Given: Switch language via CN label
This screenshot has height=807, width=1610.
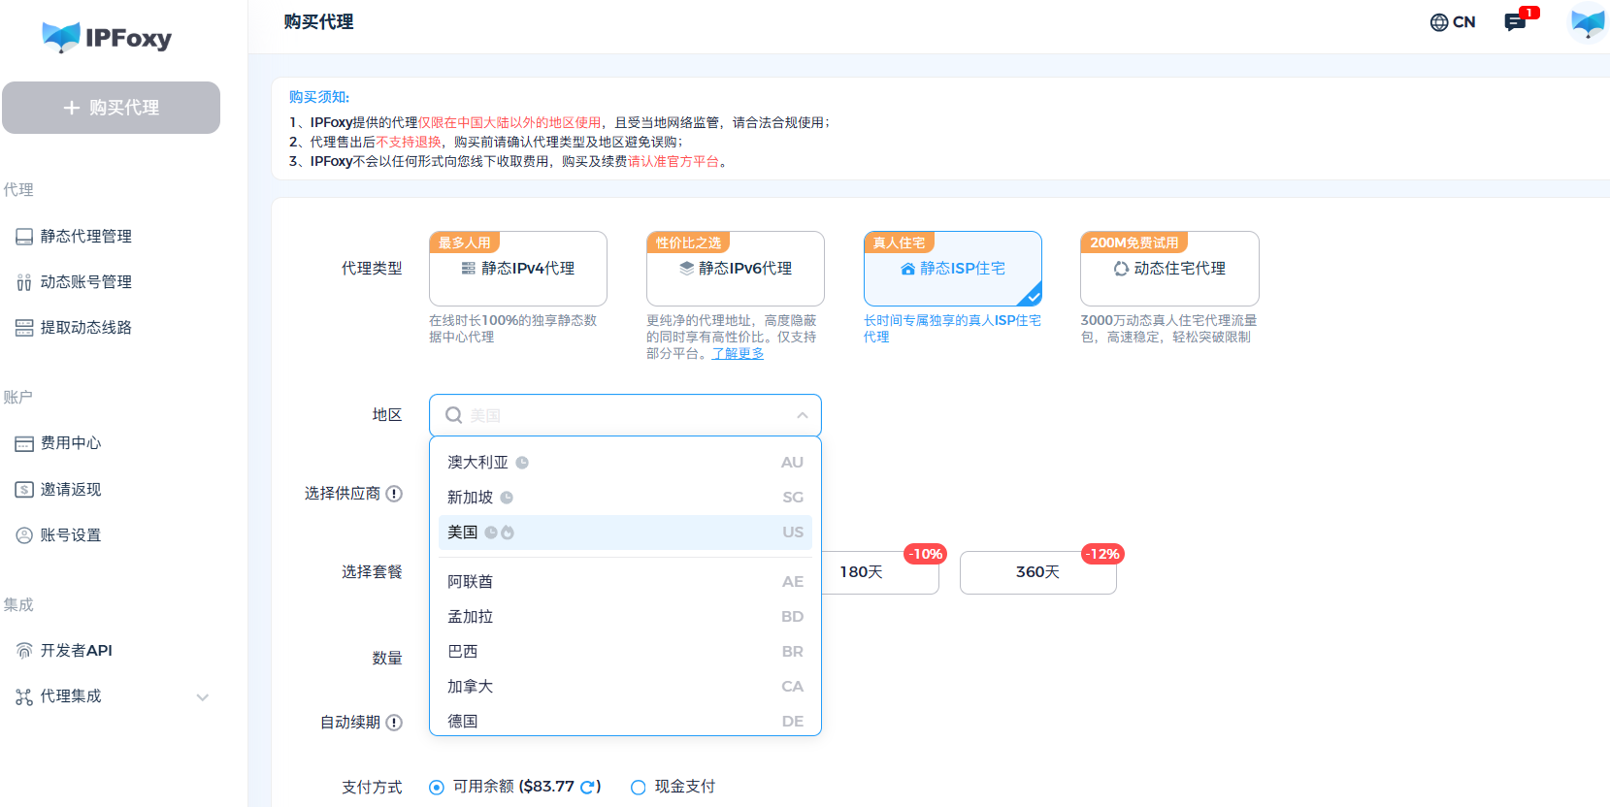Looking at the screenshot, I should click(1463, 22).
